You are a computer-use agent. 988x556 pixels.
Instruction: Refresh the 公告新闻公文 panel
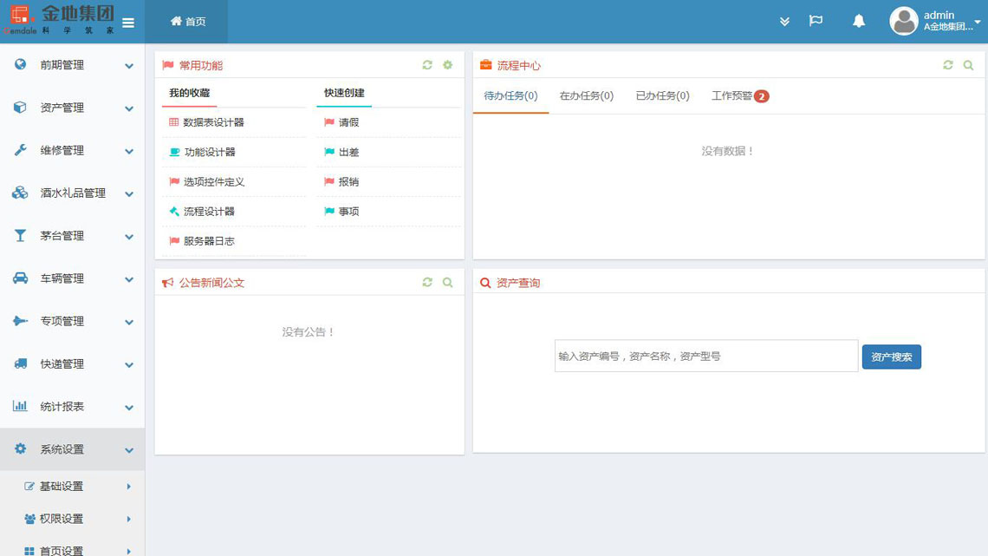(x=426, y=282)
